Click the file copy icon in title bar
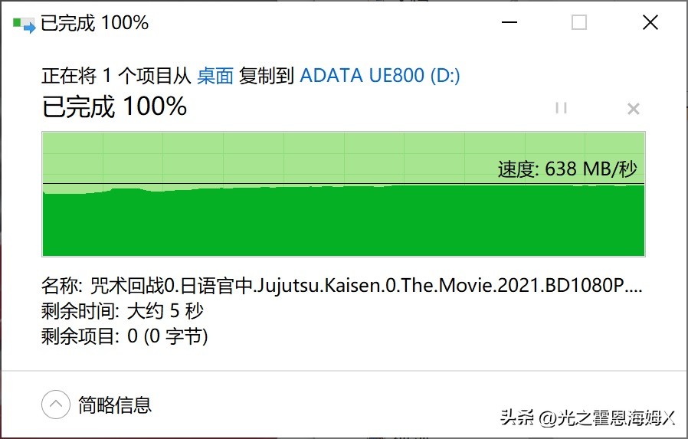 click(24, 24)
